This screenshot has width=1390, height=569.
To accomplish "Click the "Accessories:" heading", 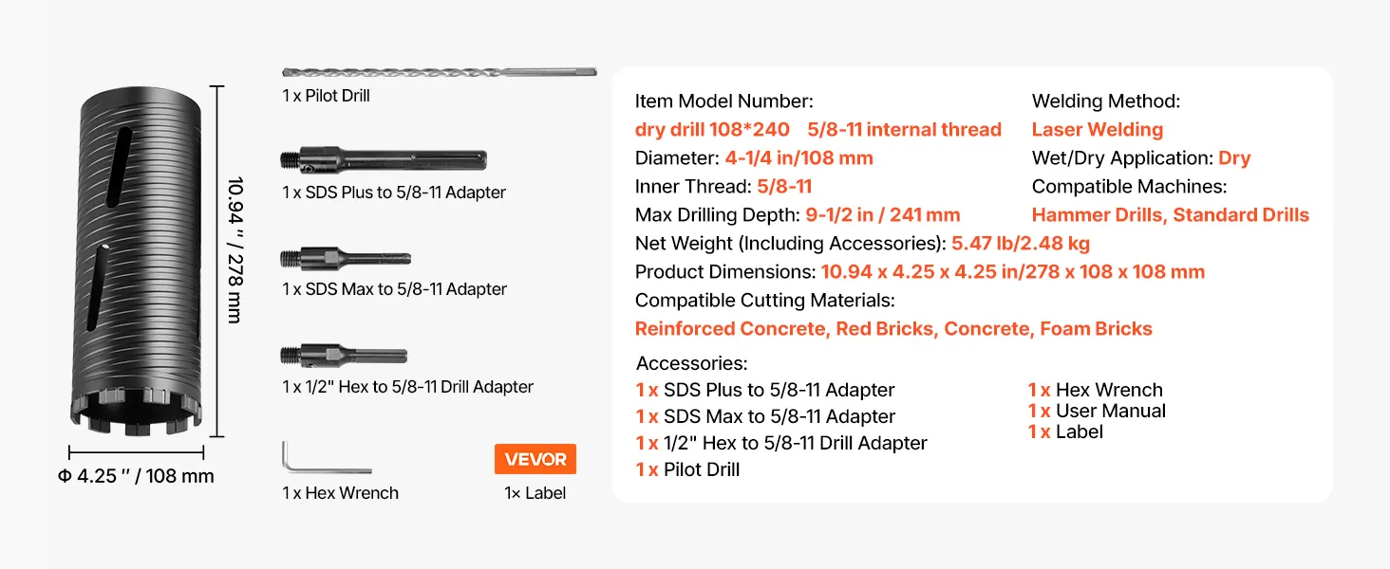I will (691, 363).
